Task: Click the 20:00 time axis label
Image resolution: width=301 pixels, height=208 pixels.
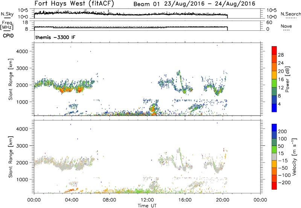Action: (223, 200)
